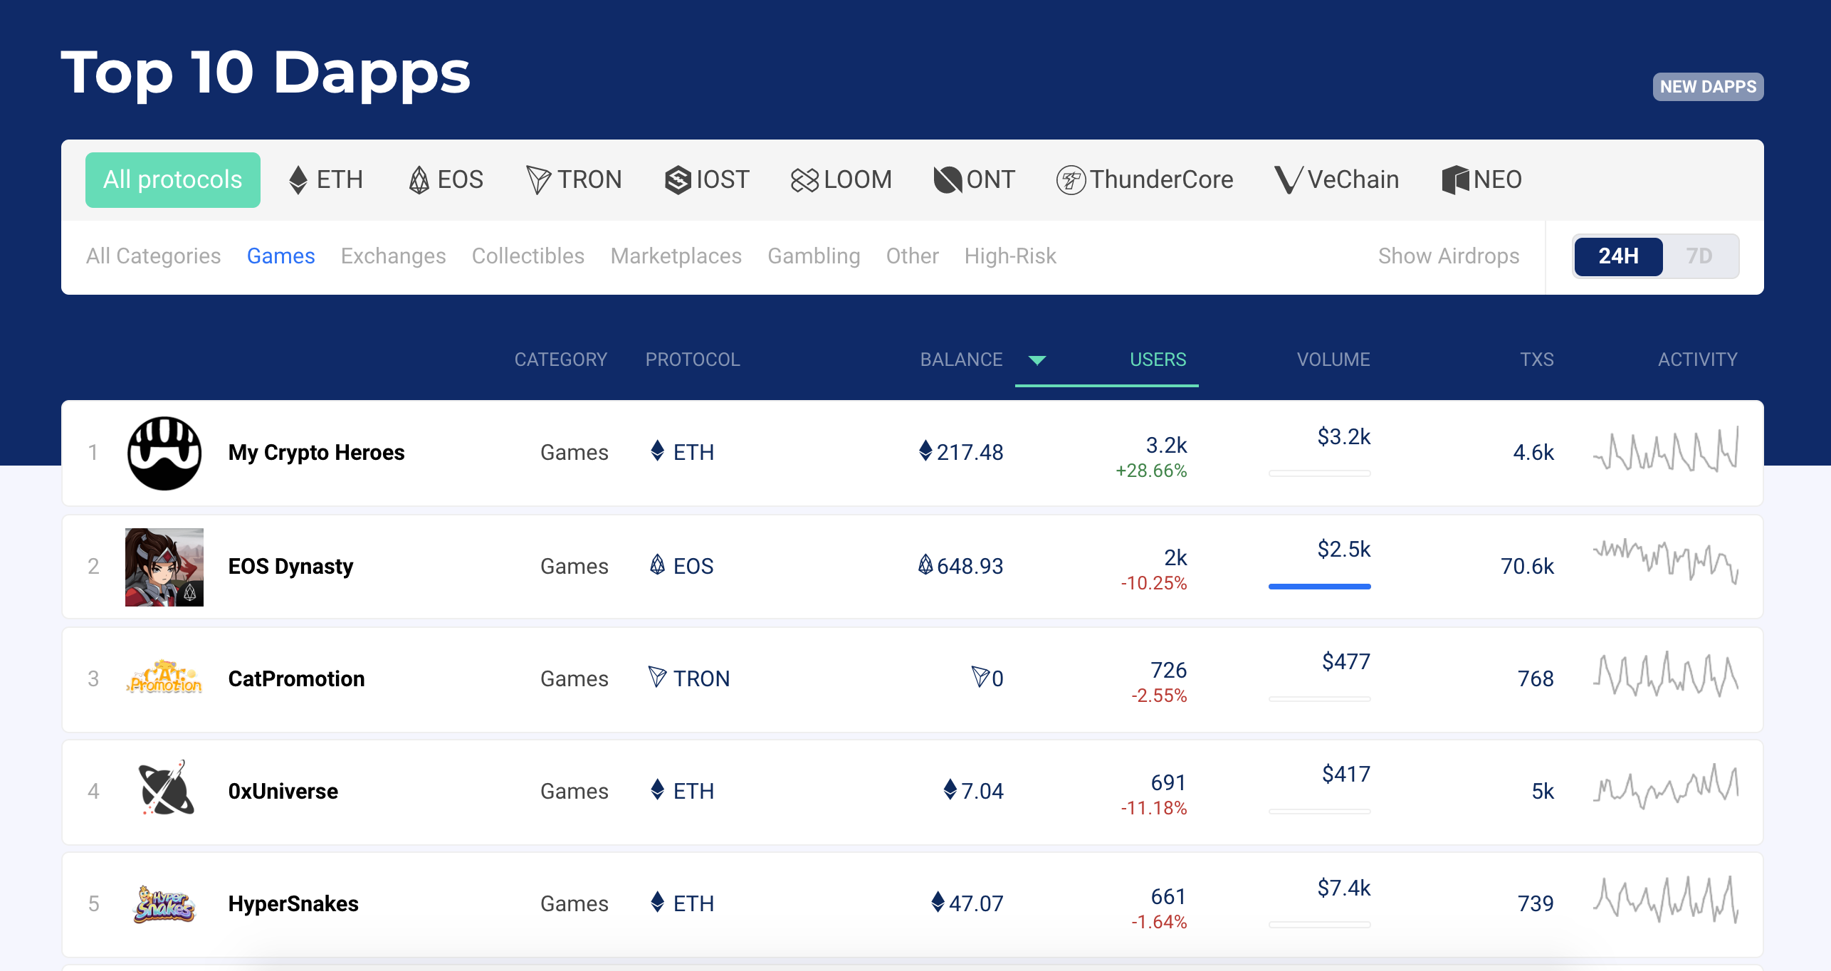Open the Other category tab
Viewport: 1831px width, 971px height.
pyautogui.click(x=912, y=256)
